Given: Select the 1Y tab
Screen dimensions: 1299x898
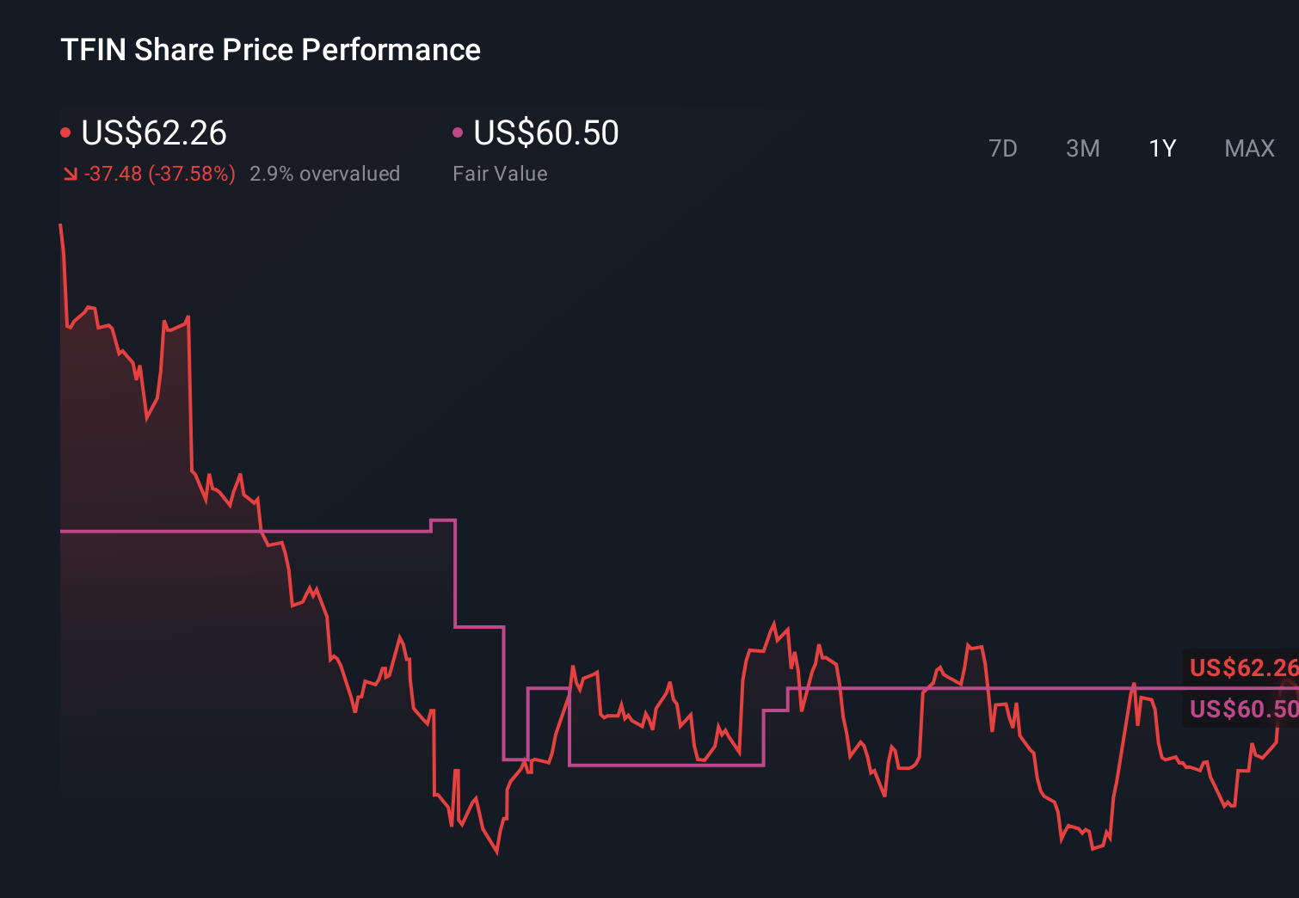Looking at the screenshot, I should (1161, 148).
